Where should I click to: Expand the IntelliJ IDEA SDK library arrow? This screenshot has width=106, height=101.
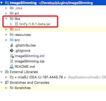(6, 77)
